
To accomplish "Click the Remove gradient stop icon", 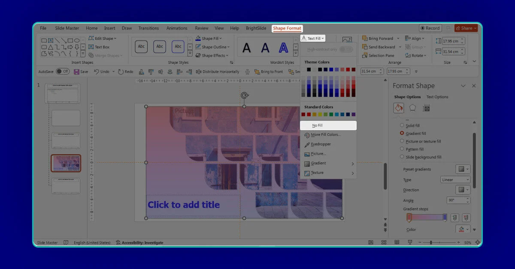I will pos(466,218).
